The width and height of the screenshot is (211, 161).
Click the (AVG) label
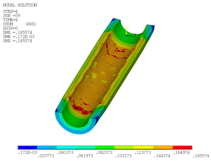pyautogui.click(x=31, y=24)
